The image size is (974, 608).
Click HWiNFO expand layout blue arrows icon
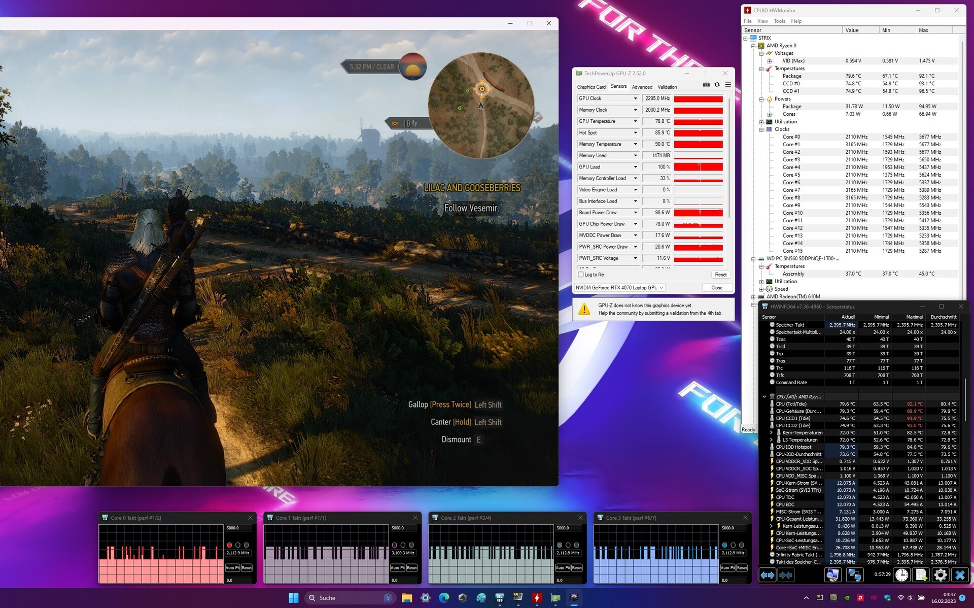(767, 575)
